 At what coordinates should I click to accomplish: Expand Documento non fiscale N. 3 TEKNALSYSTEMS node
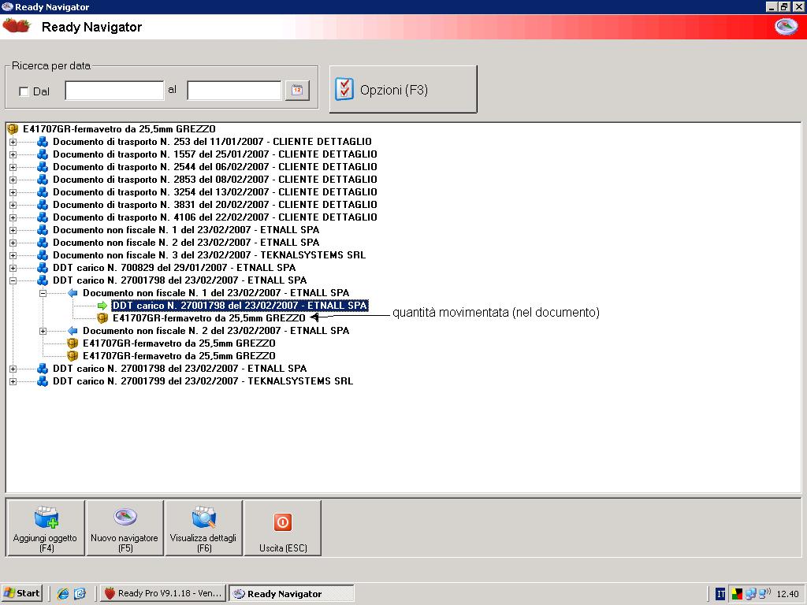[13, 256]
